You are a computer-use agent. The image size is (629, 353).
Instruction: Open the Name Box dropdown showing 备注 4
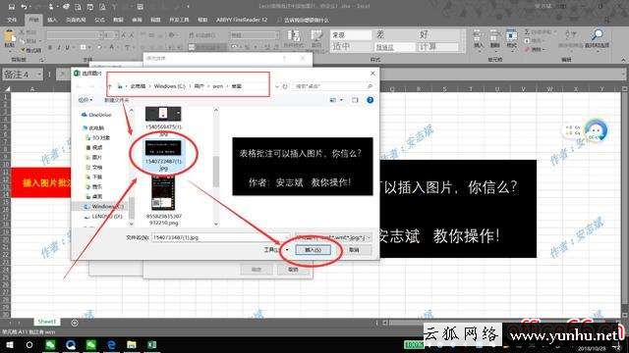[x=39, y=75]
